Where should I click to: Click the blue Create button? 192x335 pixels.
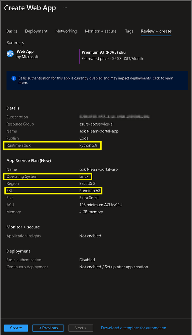[16, 328]
